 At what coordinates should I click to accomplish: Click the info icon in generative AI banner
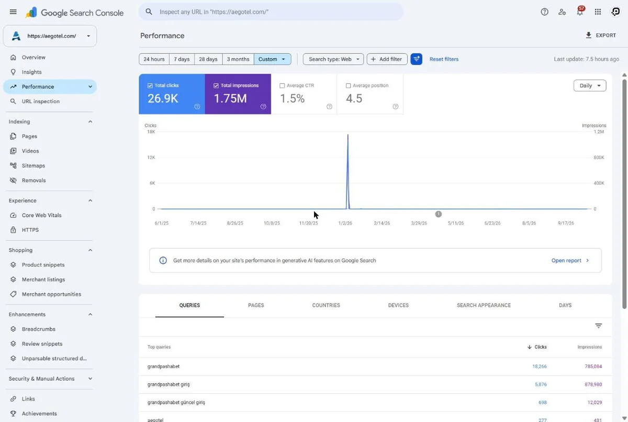click(x=163, y=260)
